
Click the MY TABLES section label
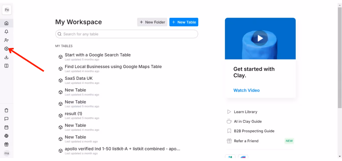point(64,46)
